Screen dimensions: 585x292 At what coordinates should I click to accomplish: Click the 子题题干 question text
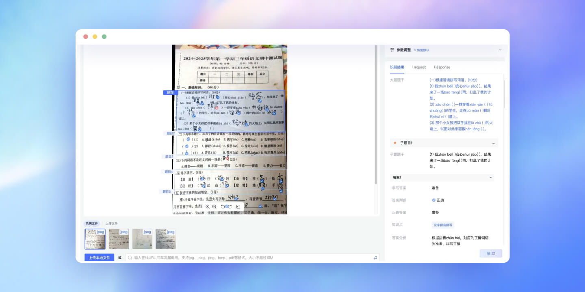pos(461,161)
